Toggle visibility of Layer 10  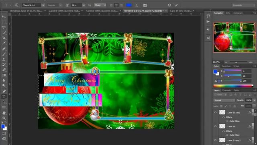(215, 126)
